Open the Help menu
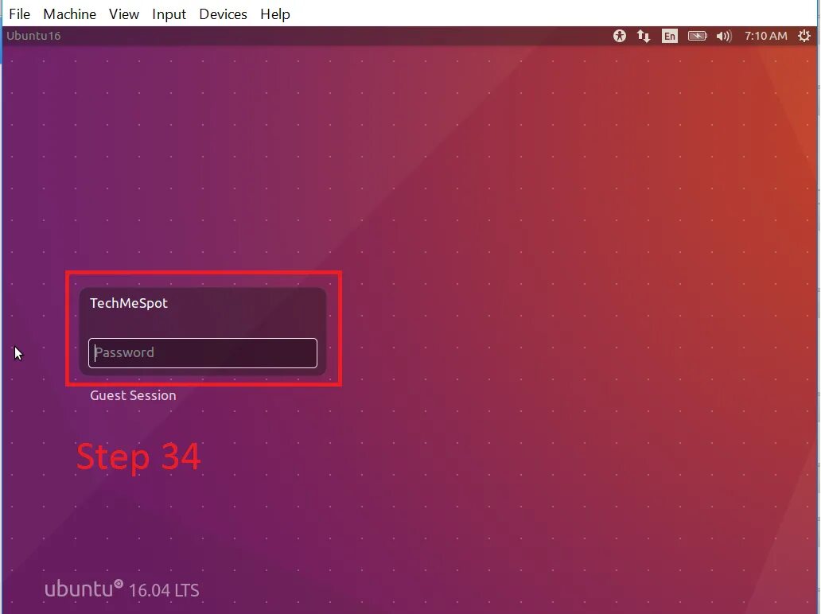 pos(275,14)
